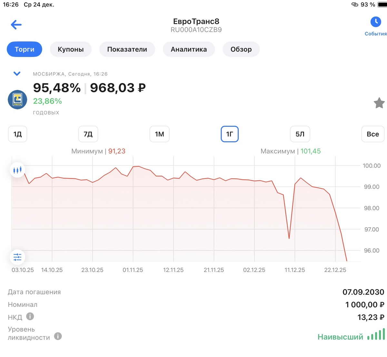Tap the minimum value 91,23
Screen dimensions: 387x357
point(117,151)
